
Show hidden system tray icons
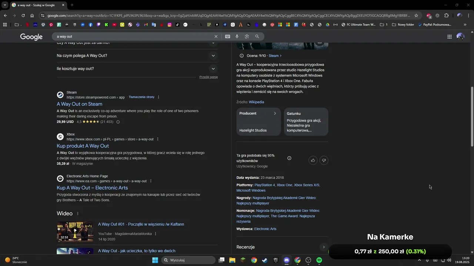tap(419, 260)
